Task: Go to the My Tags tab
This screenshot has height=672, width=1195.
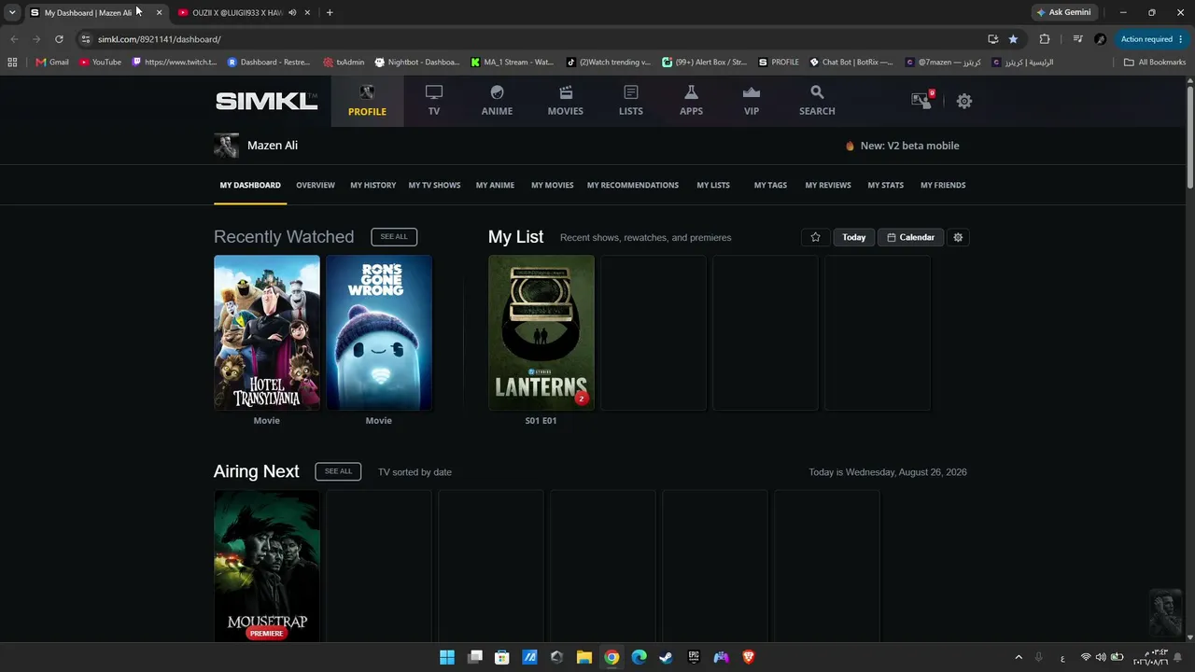Action: [x=770, y=185]
